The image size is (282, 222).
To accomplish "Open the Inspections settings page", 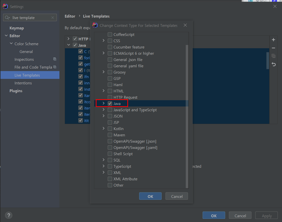I will (x=24, y=60).
